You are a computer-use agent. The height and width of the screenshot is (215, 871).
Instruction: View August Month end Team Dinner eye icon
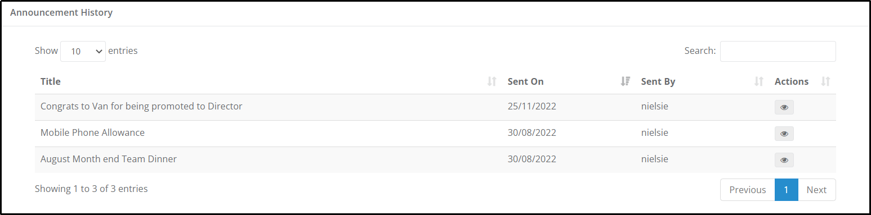784,160
